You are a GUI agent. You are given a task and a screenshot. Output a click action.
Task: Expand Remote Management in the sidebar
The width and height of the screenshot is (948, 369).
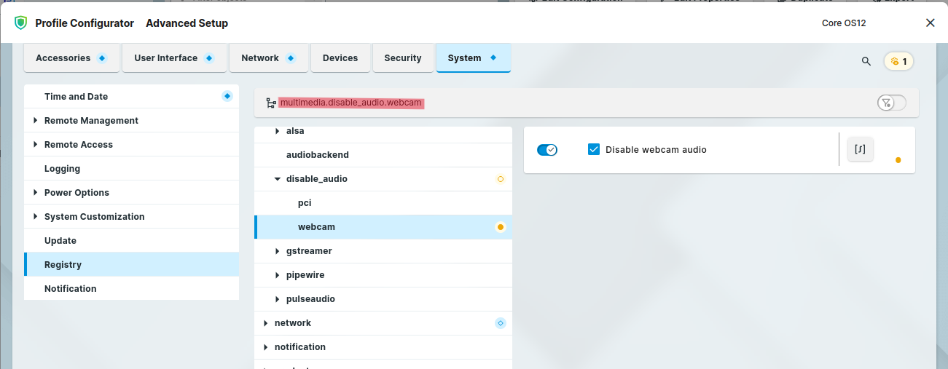coord(35,121)
